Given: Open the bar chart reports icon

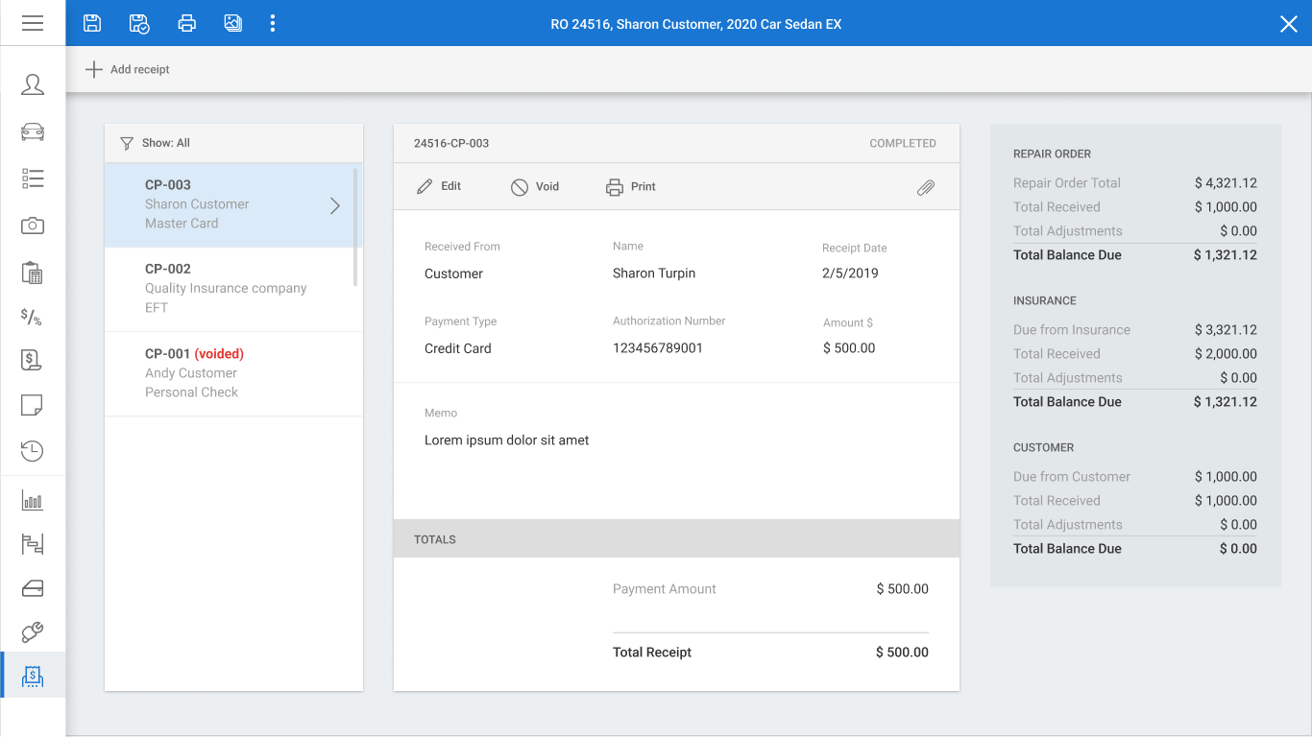Looking at the screenshot, I should 33,500.
